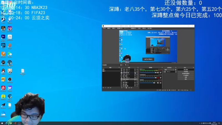Screen dimensions: 222x125
Task: Open the 视图 menu in OBS
Action: tap(114, 28)
